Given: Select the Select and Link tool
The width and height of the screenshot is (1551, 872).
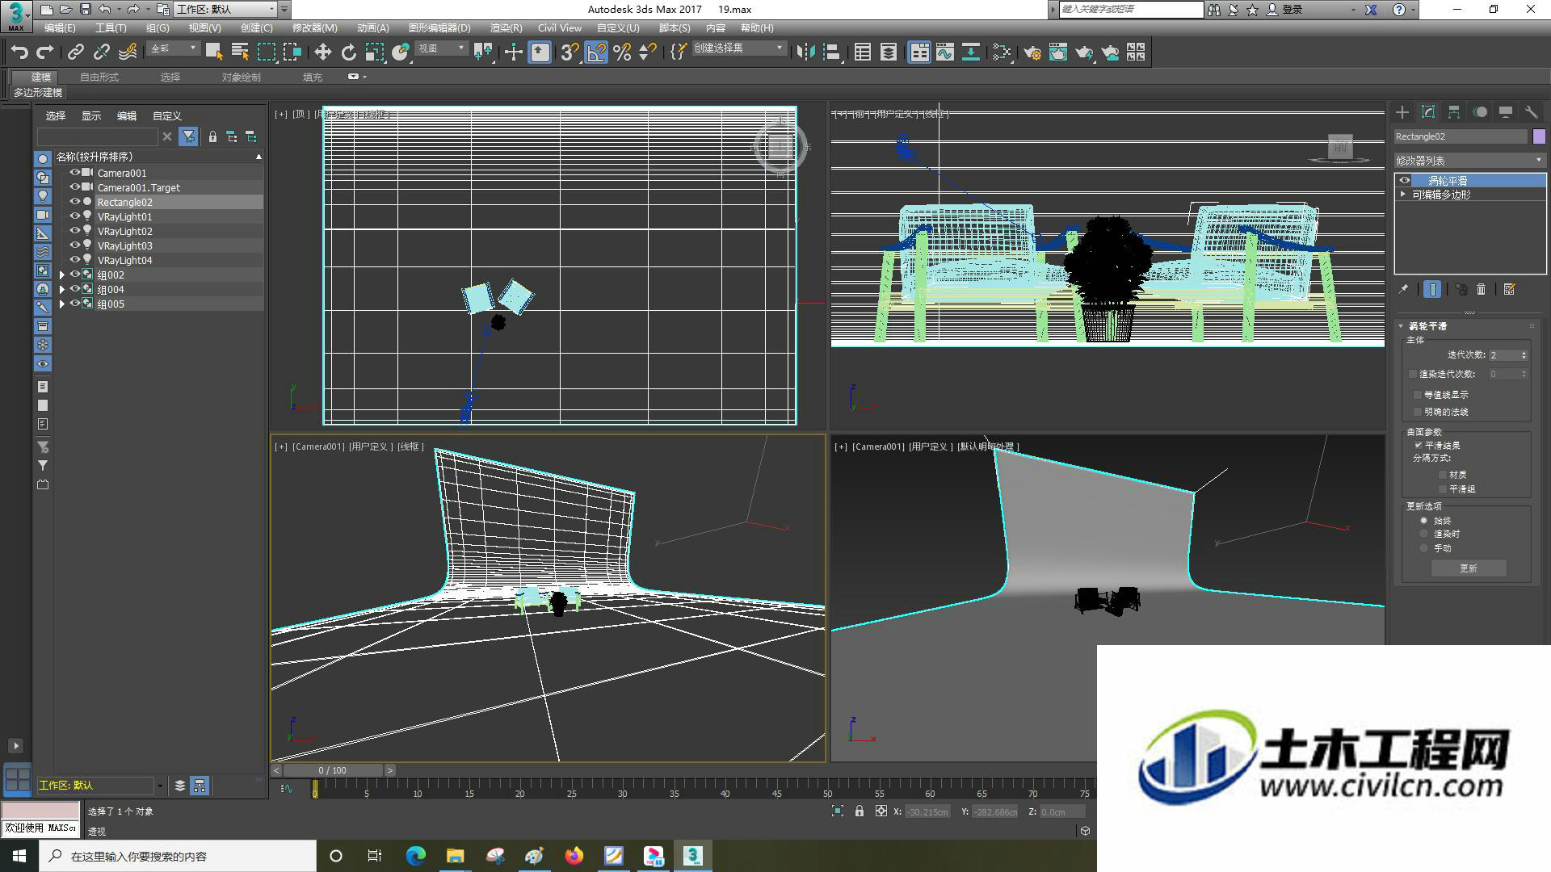Looking at the screenshot, I should tap(75, 52).
